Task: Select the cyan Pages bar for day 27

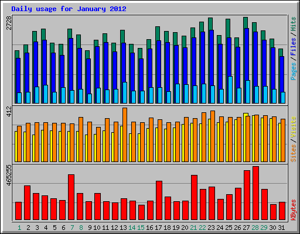Action: 248,92
